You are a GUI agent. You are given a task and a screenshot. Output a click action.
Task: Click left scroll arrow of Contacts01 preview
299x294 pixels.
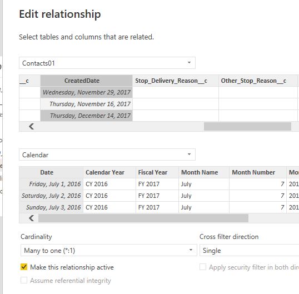pyautogui.click(x=32, y=126)
